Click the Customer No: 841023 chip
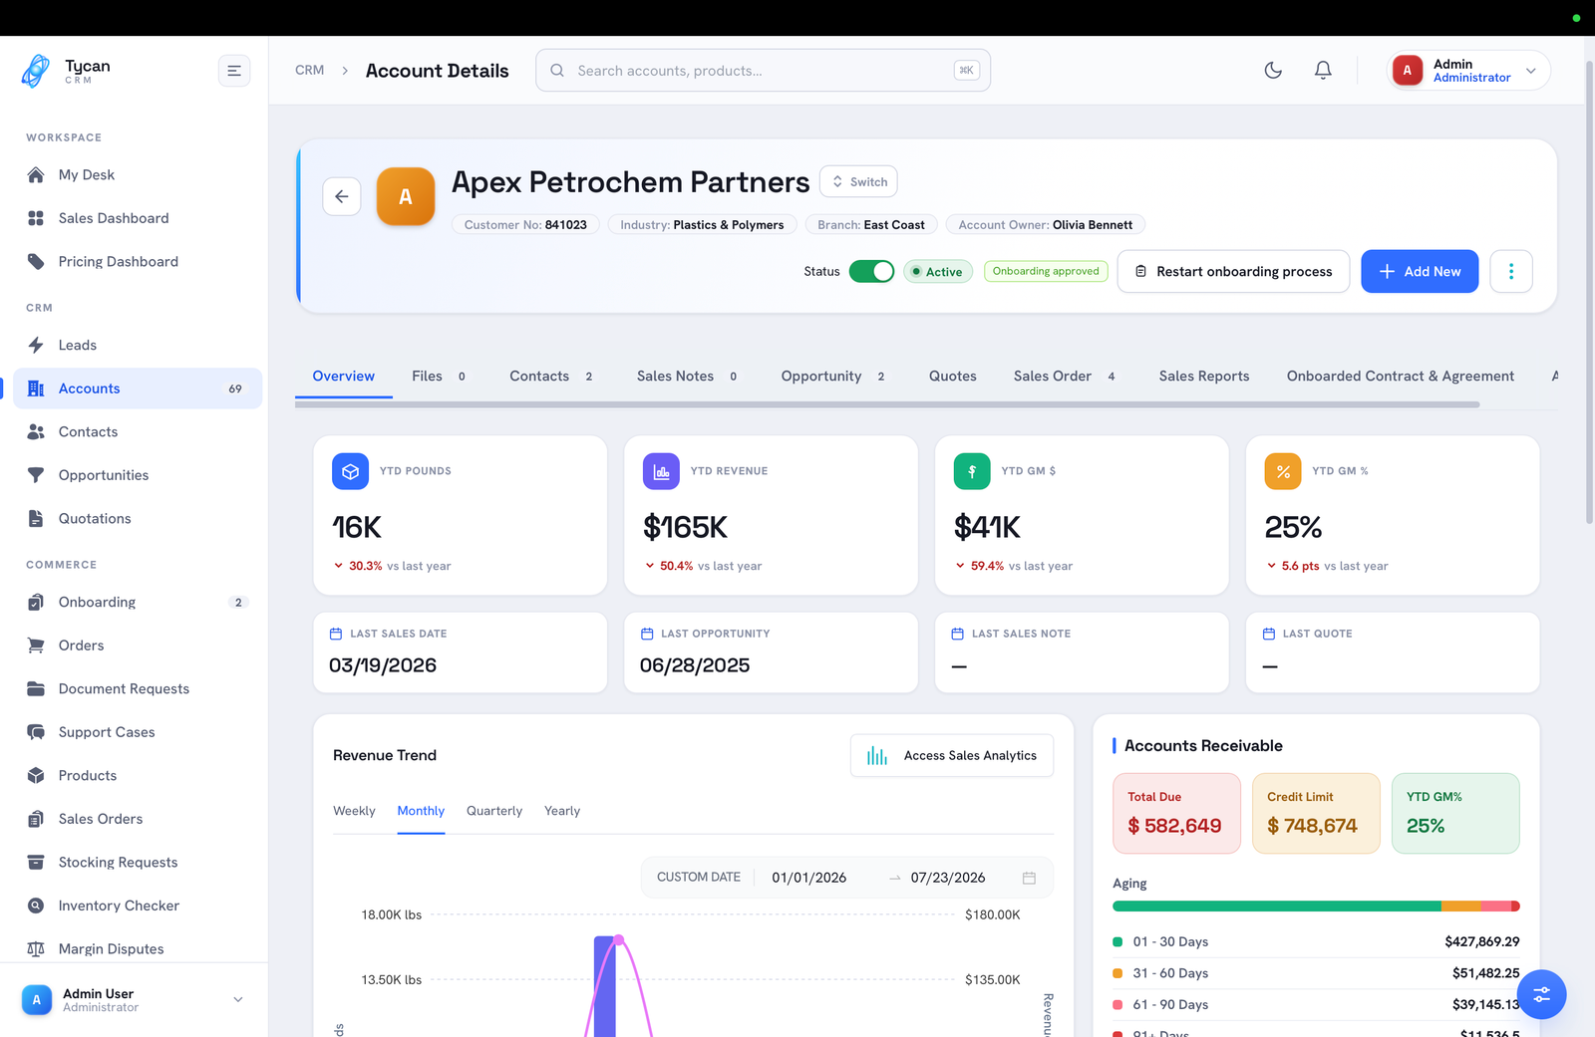This screenshot has width=1595, height=1037. pyautogui.click(x=525, y=225)
